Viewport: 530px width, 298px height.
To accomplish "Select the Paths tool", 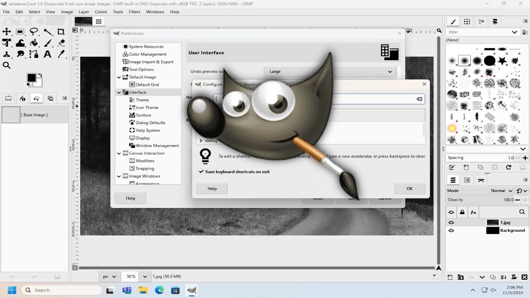I will (34, 54).
